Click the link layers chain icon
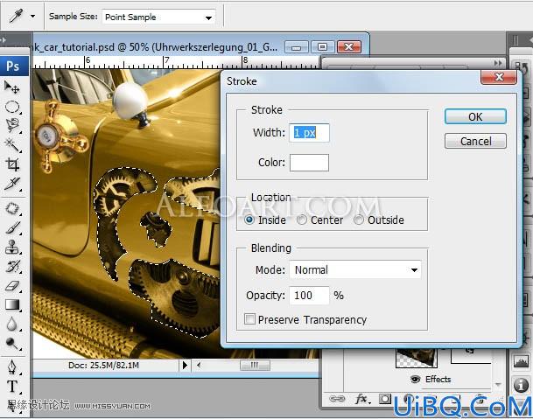The width and height of the screenshot is (533, 419). pyautogui.click(x=337, y=399)
